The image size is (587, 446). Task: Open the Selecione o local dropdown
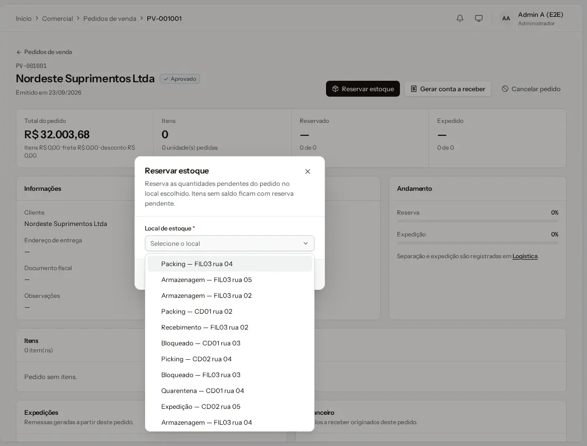pos(229,243)
